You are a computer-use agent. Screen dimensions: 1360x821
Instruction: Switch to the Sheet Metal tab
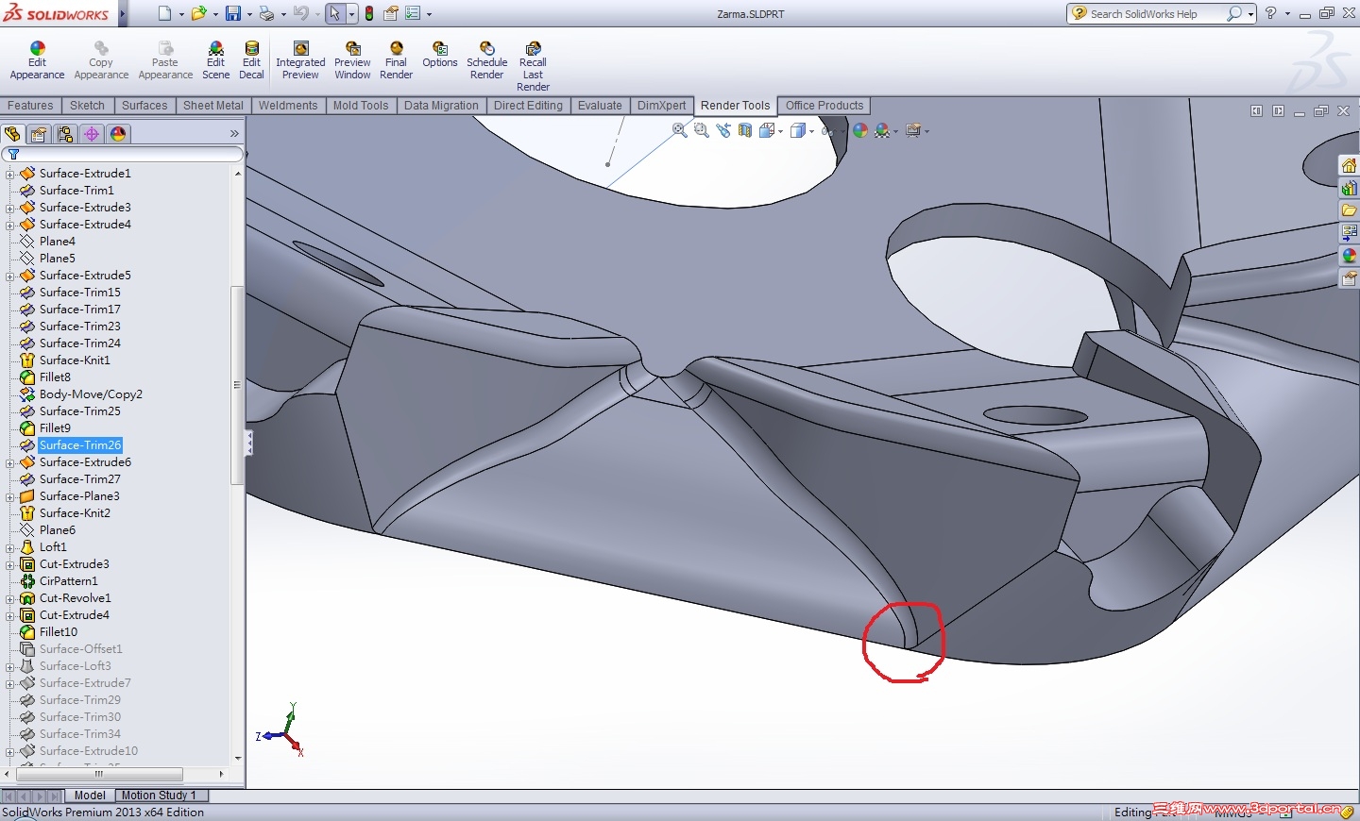213,106
